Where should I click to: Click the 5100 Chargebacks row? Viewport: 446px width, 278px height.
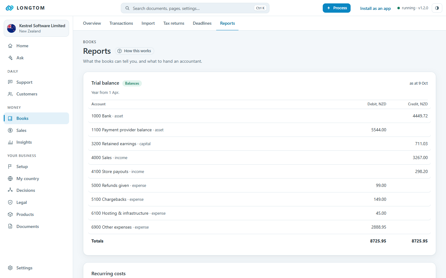(x=260, y=199)
